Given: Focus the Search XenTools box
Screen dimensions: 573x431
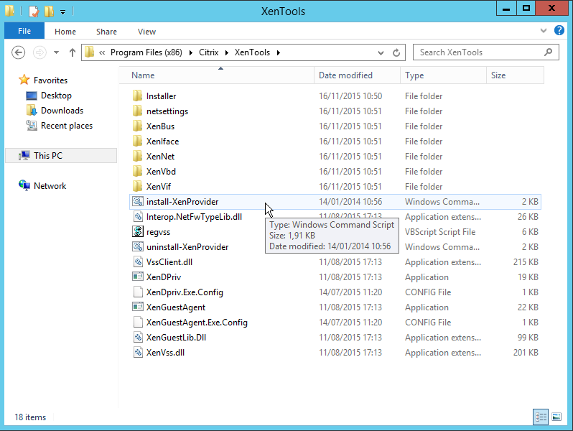Looking at the screenshot, I should (485, 52).
